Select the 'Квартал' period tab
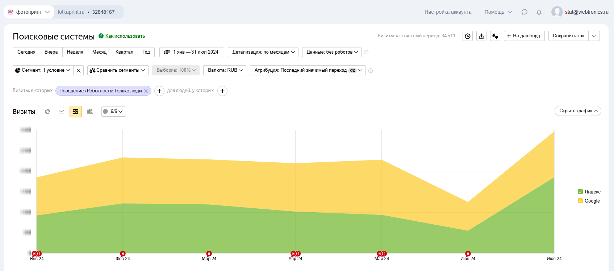 tap(124, 52)
